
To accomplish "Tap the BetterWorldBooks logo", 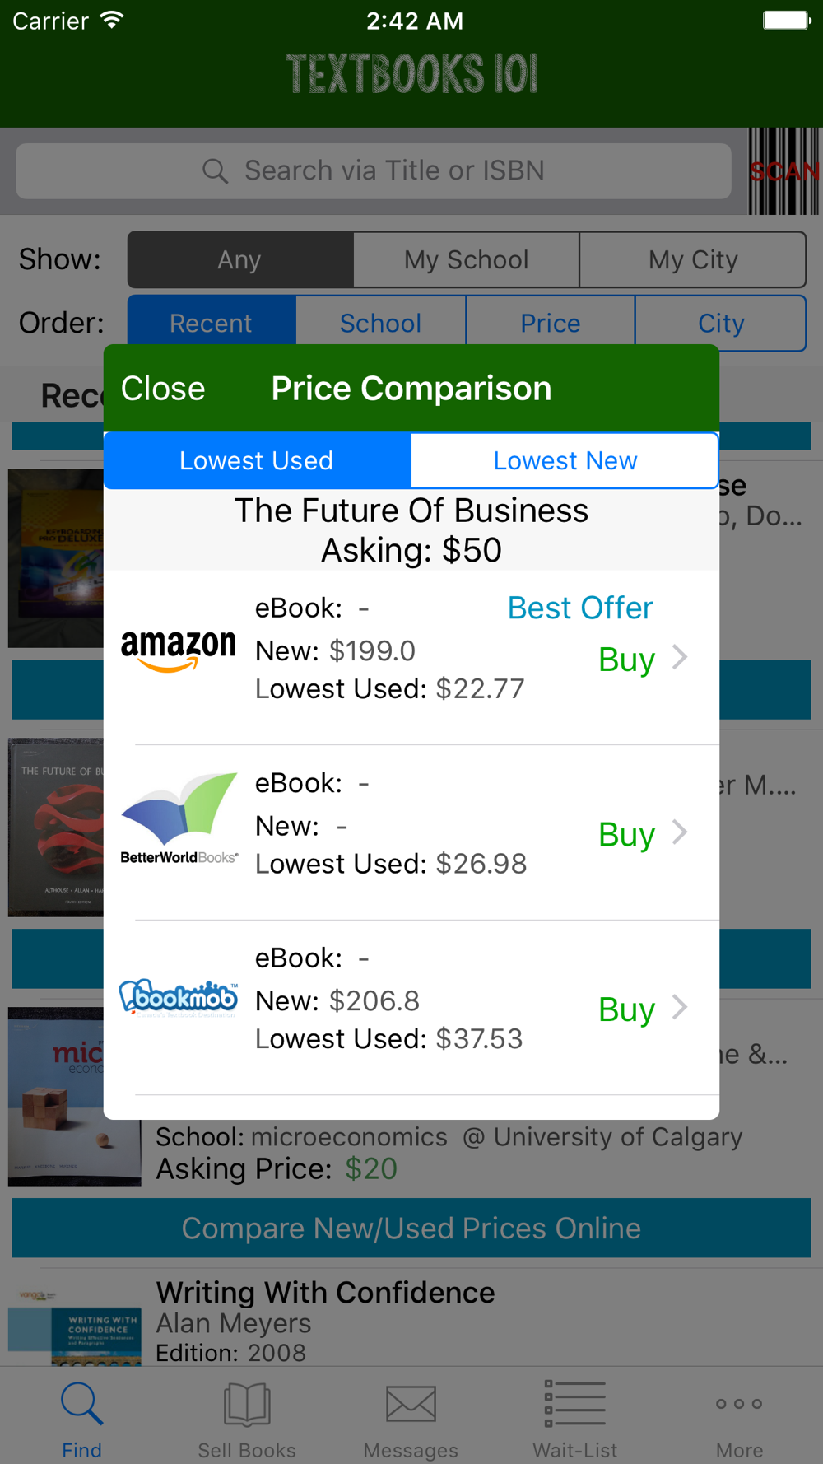I will click(179, 820).
